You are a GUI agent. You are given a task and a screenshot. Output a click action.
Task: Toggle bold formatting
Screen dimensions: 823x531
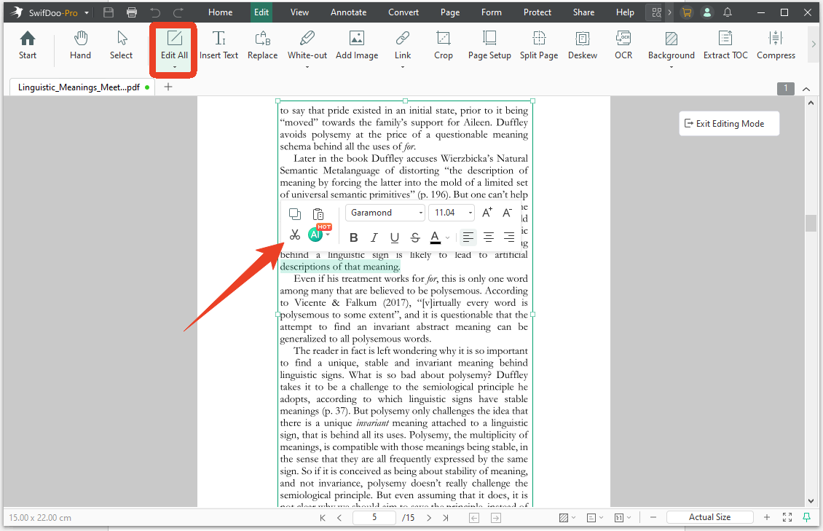click(354, 237)
